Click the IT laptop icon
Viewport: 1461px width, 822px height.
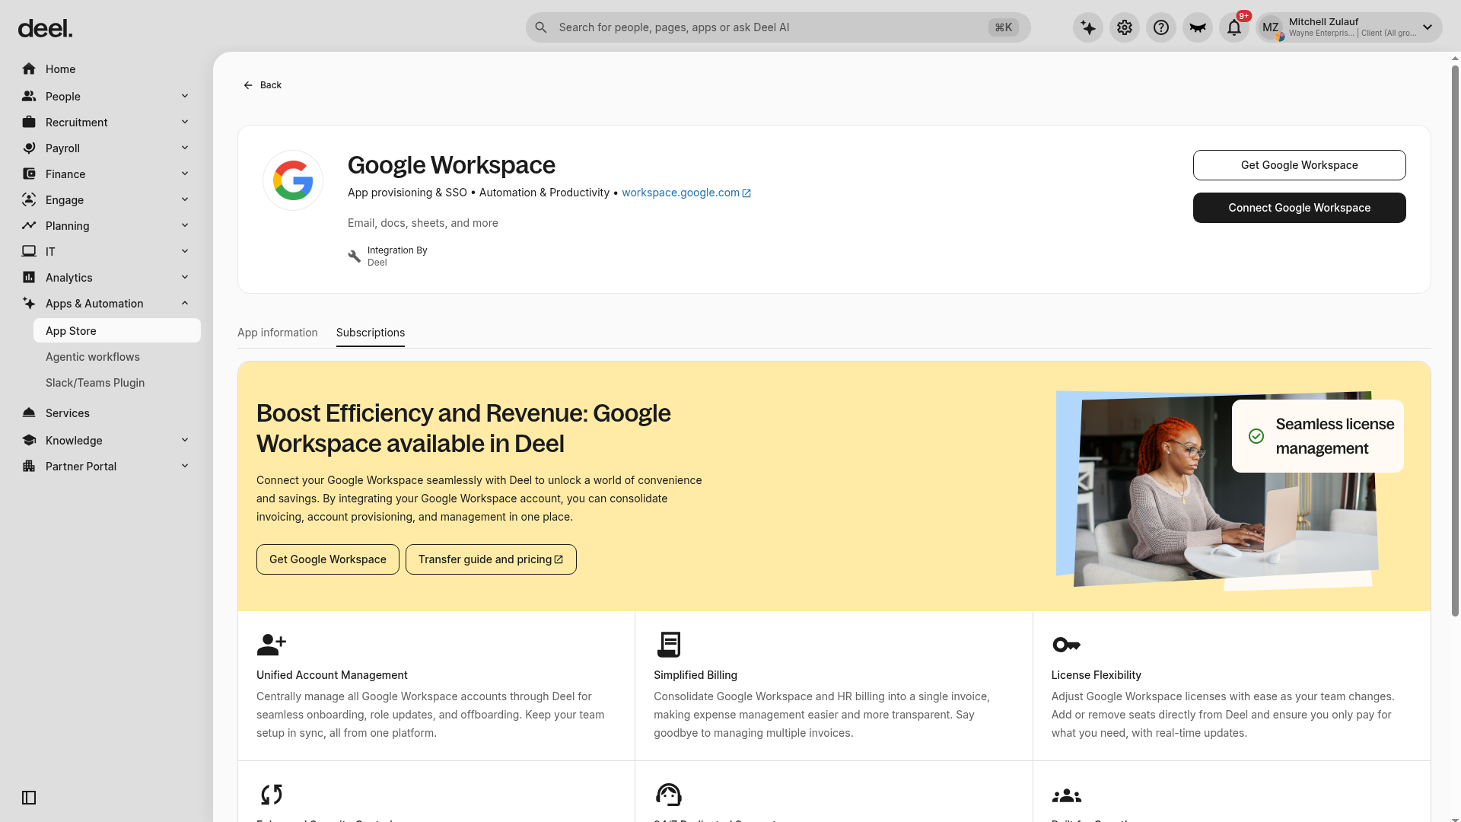[x=29, y=252]
